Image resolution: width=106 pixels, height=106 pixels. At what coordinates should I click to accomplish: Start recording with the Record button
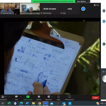point(39,98)
